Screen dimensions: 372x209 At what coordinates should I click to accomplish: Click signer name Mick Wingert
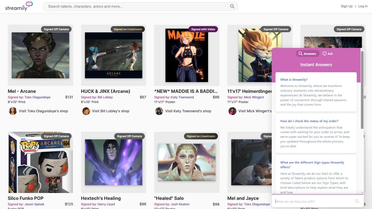pyautogui.click(x=254, y=97)
